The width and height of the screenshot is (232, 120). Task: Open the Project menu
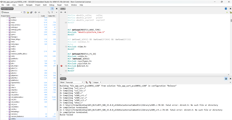coord(38,5)
